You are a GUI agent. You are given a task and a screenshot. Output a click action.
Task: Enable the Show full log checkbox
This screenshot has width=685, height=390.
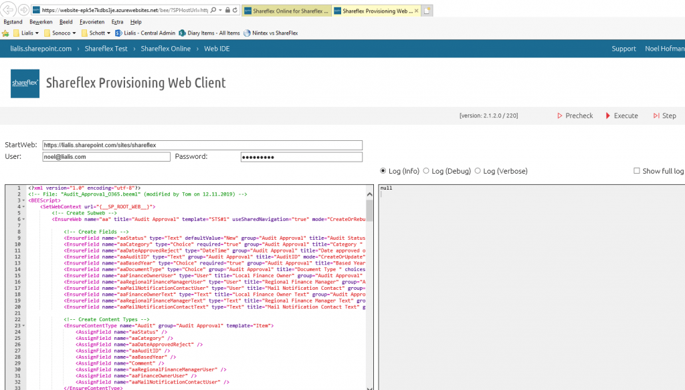point(637,171)
